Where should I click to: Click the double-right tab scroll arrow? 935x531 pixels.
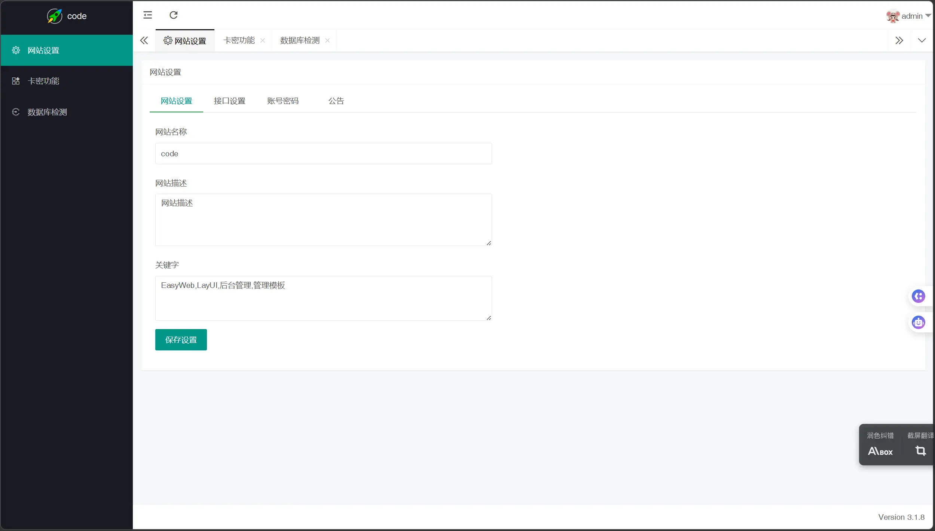click(x=899, y=40)
